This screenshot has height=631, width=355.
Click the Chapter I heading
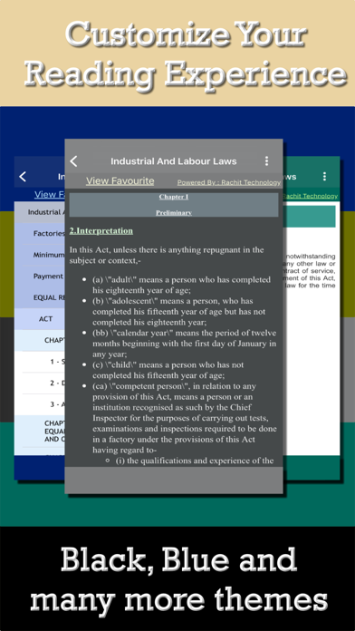174,197
